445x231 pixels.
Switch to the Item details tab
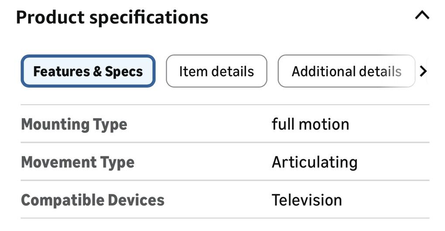tap(216, 71)
